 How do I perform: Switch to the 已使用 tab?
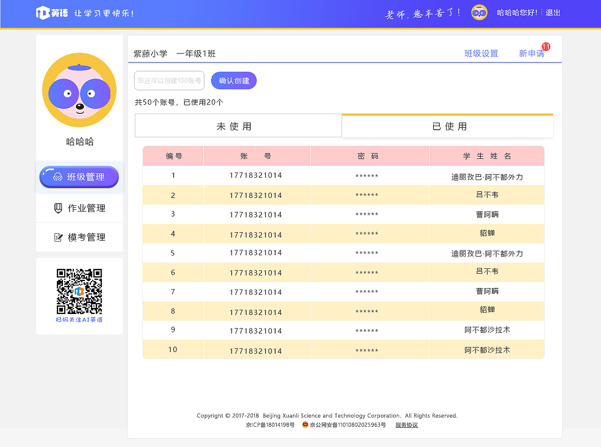point(447,125)
